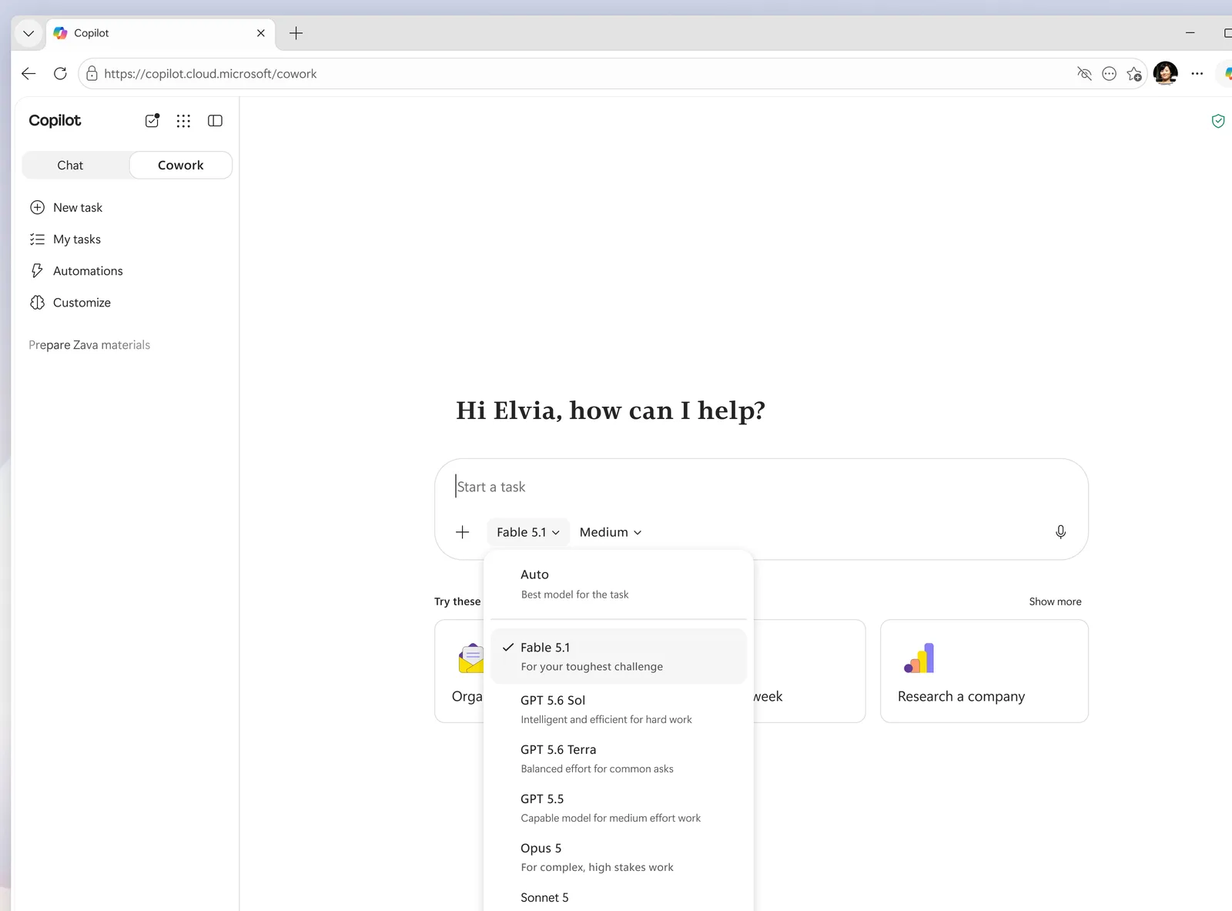The width and height of the screenshot is (1232, 911).
Task: Open the Medium effort dropdown
Action: [x=611, y=532]
